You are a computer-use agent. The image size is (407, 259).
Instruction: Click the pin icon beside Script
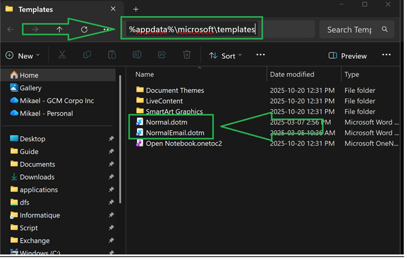click(x=111, y=227)
